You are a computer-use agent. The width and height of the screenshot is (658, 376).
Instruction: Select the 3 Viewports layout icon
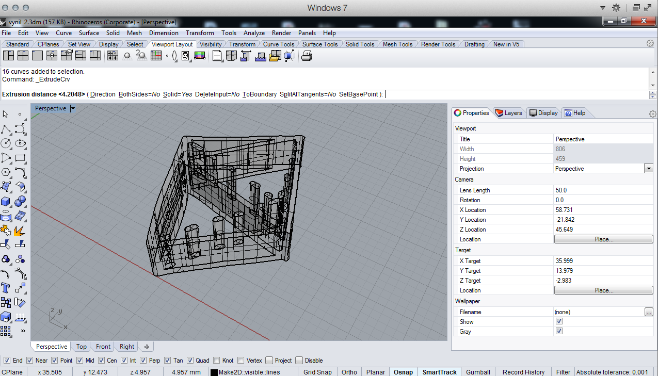(8, 56)
